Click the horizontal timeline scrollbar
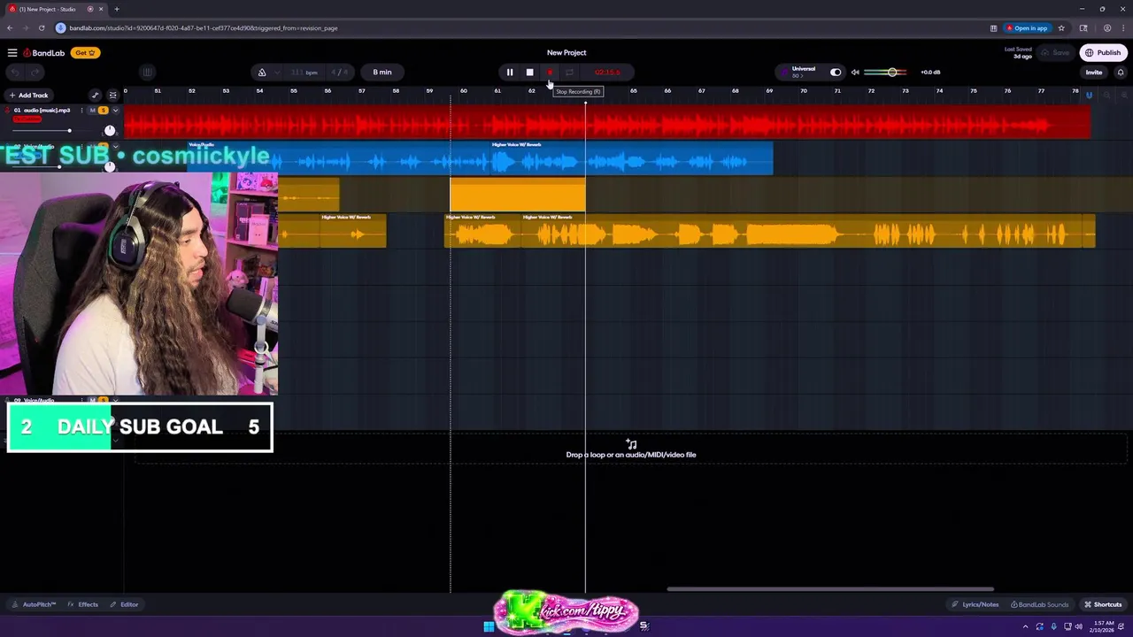Viewport: 1133px width, 637px height. [830, 589]
